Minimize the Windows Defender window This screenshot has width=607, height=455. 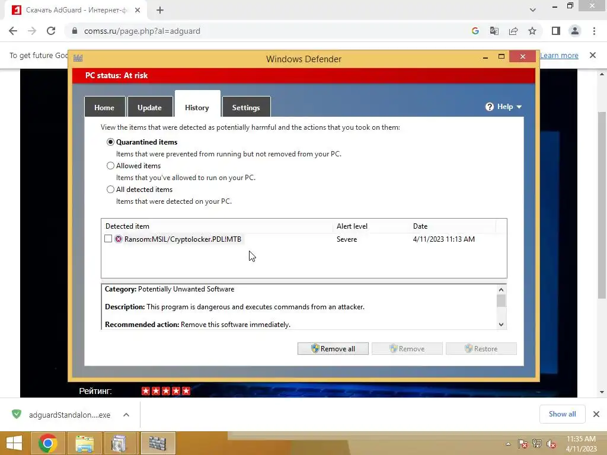[x=485, y=57]
